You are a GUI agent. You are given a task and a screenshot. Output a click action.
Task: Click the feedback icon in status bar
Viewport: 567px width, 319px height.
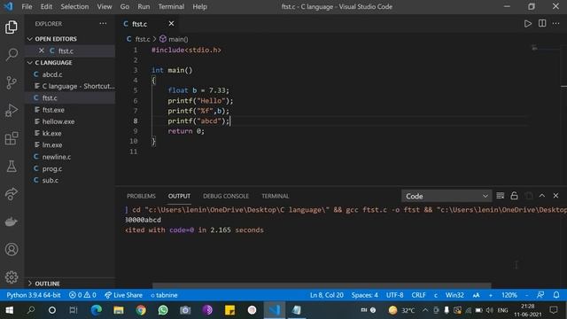[x=540, y=295]
